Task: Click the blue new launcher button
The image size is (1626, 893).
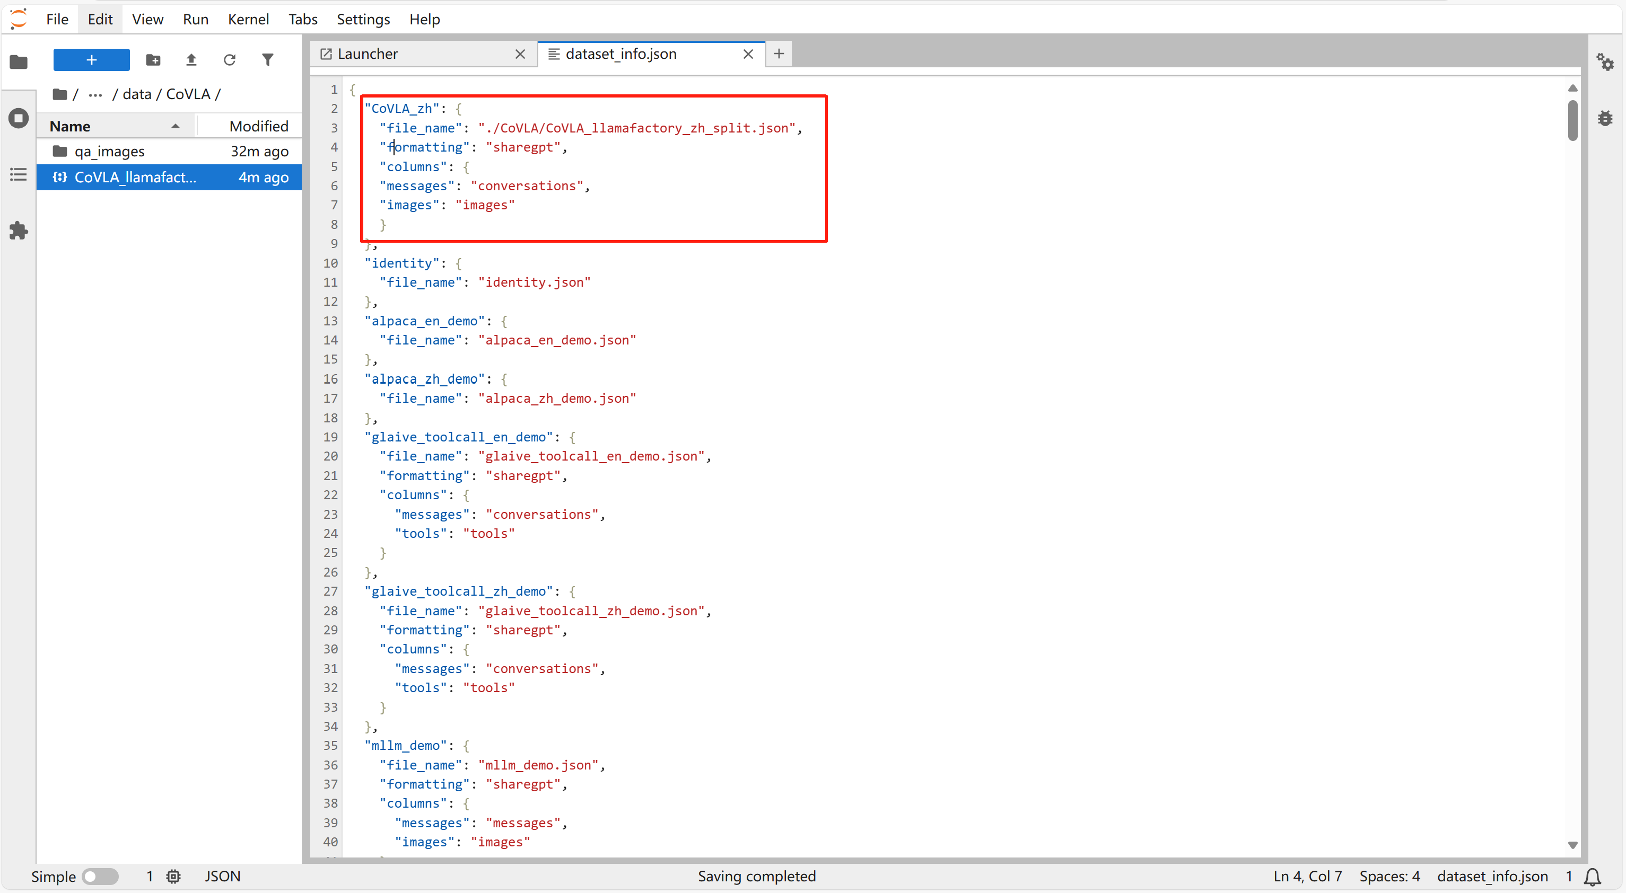Action: 92,60
